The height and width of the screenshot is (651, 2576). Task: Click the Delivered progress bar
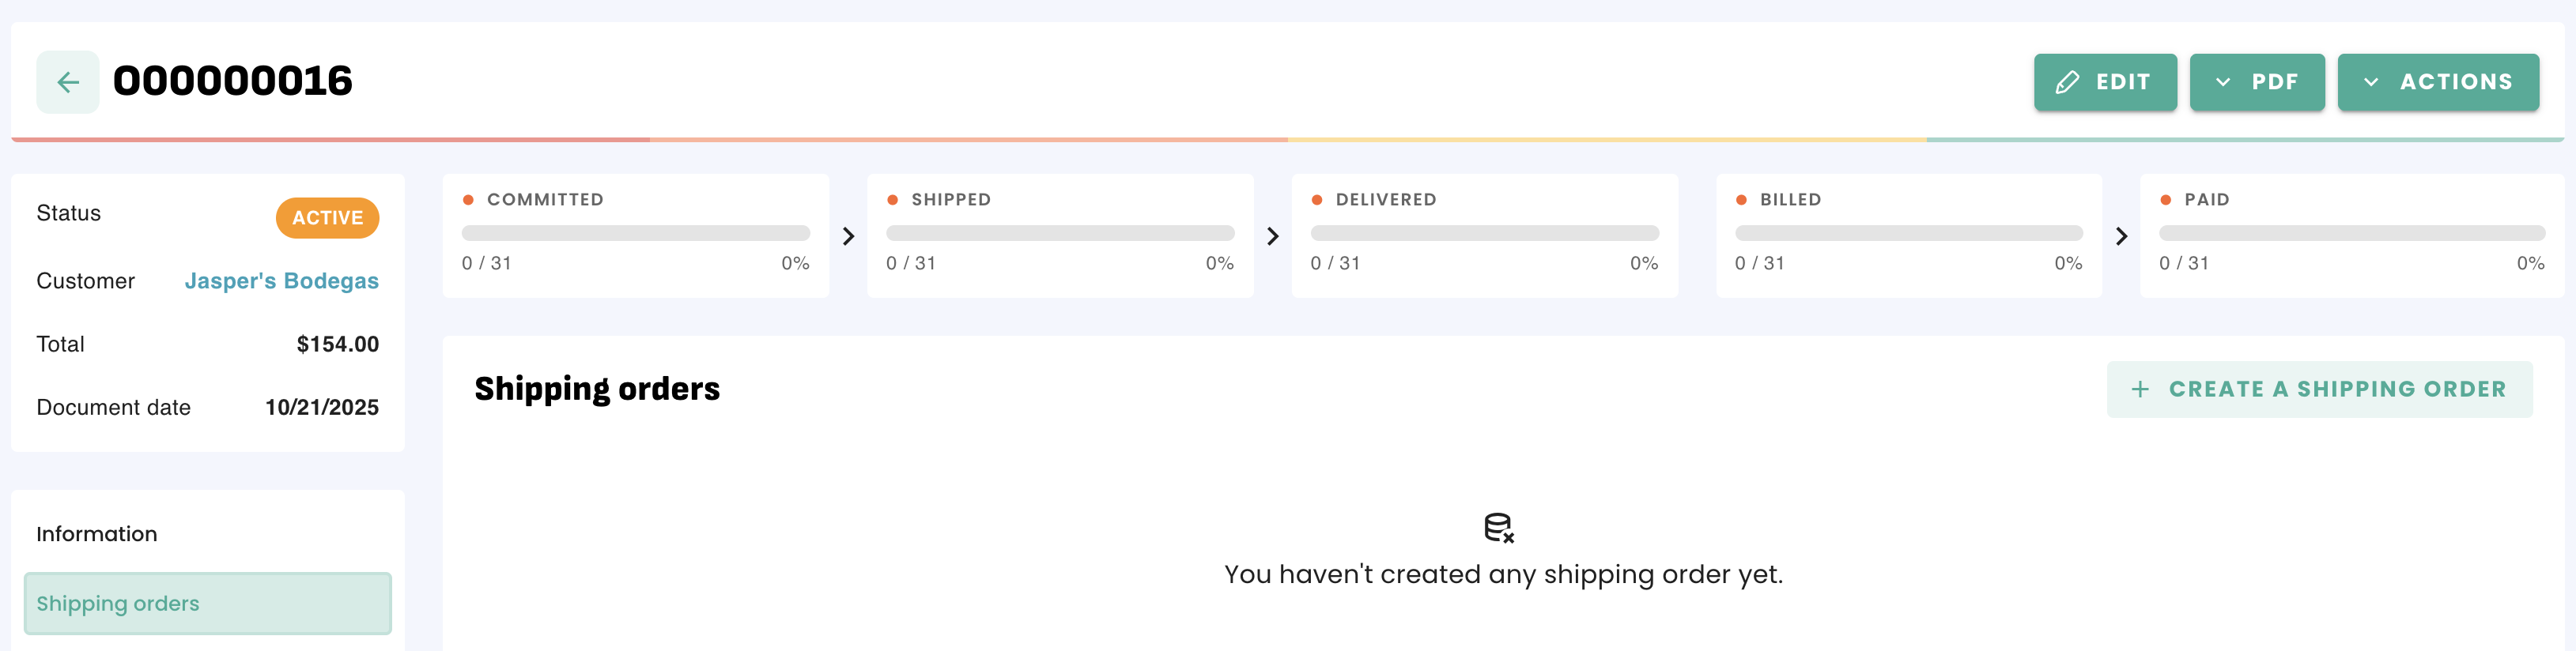tap(1484, 234)
